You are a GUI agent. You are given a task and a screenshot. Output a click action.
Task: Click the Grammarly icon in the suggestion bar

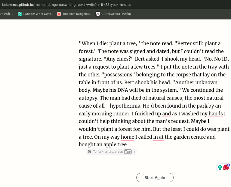click(89, 152)
